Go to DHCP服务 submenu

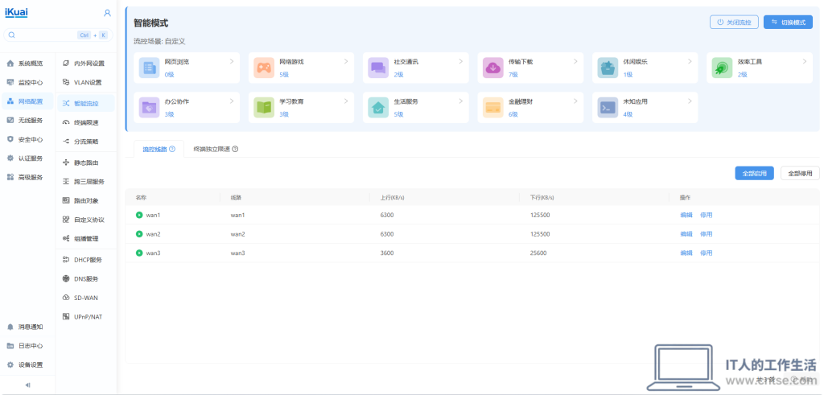coord(86,260)
